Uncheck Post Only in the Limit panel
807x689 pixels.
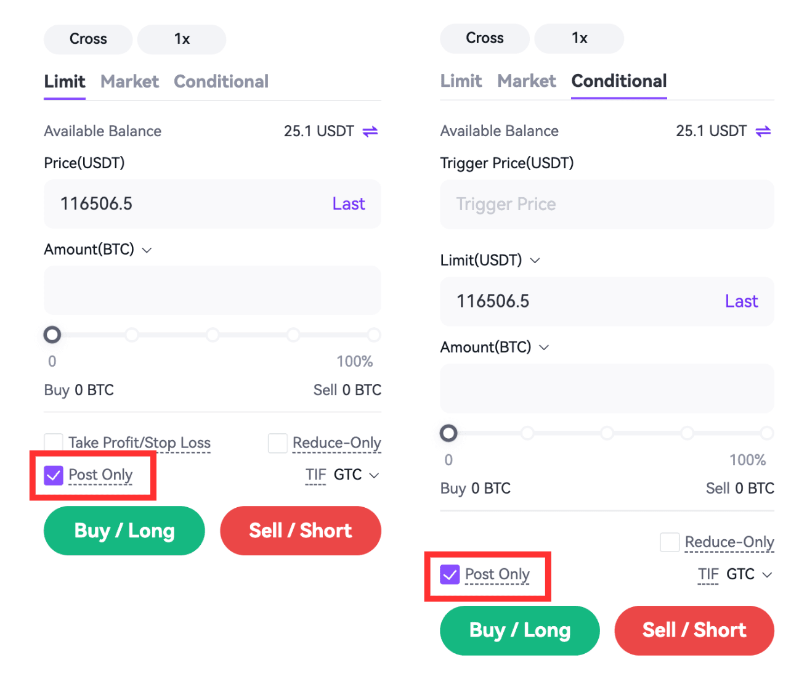pyautogui.click(x=54, y=475)
